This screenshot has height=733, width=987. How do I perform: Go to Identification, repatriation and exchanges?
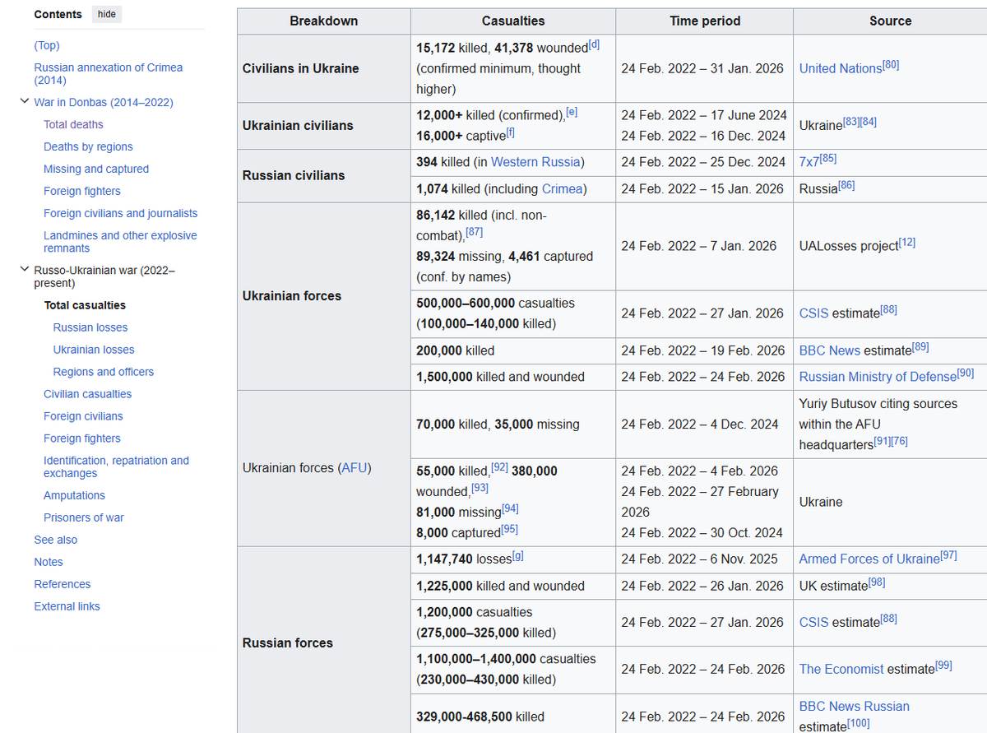click(116, 467)
